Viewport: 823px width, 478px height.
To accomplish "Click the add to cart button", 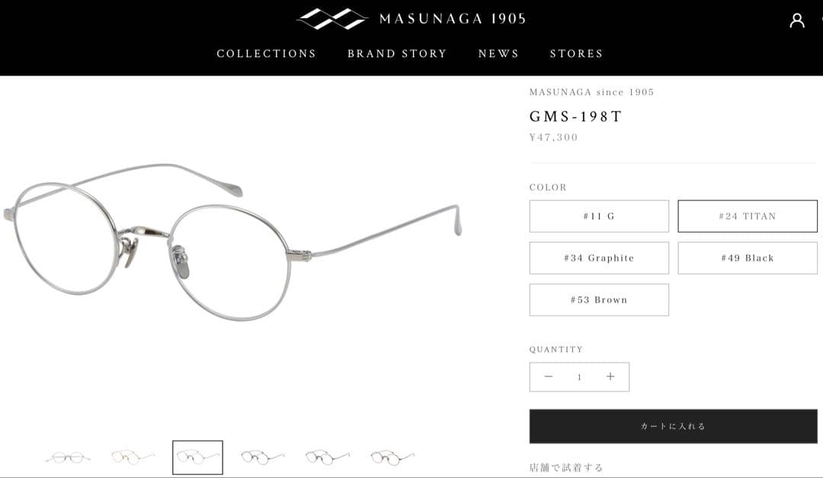I will pos(673,426).
